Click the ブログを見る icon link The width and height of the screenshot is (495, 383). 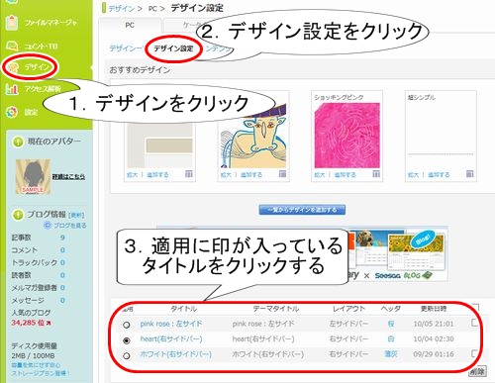48,226
